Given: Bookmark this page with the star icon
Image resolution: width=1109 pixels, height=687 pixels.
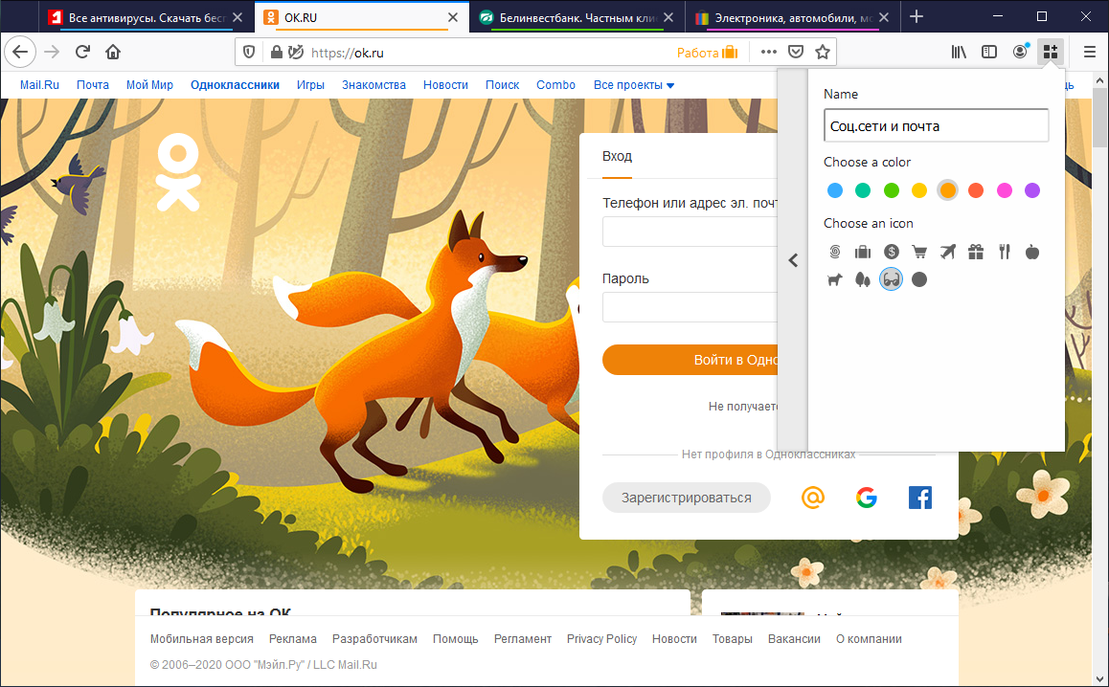Looking at the screenshot, I should click(822, 52).
